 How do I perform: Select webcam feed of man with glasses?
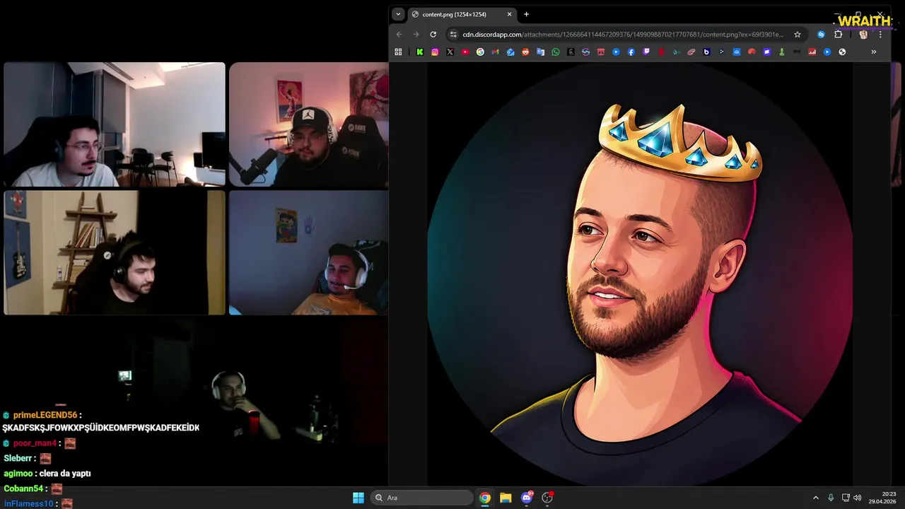[x=115, y=124]
